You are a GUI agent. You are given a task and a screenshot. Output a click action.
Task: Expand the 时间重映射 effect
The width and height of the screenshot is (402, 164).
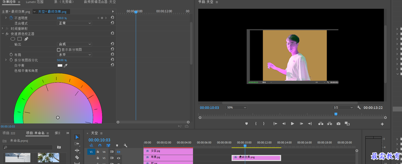[x=3, y=28]
